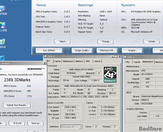Launch Internet Explorer from desktop
This screenshot has width=163, height=132.
tap(2, 58)
